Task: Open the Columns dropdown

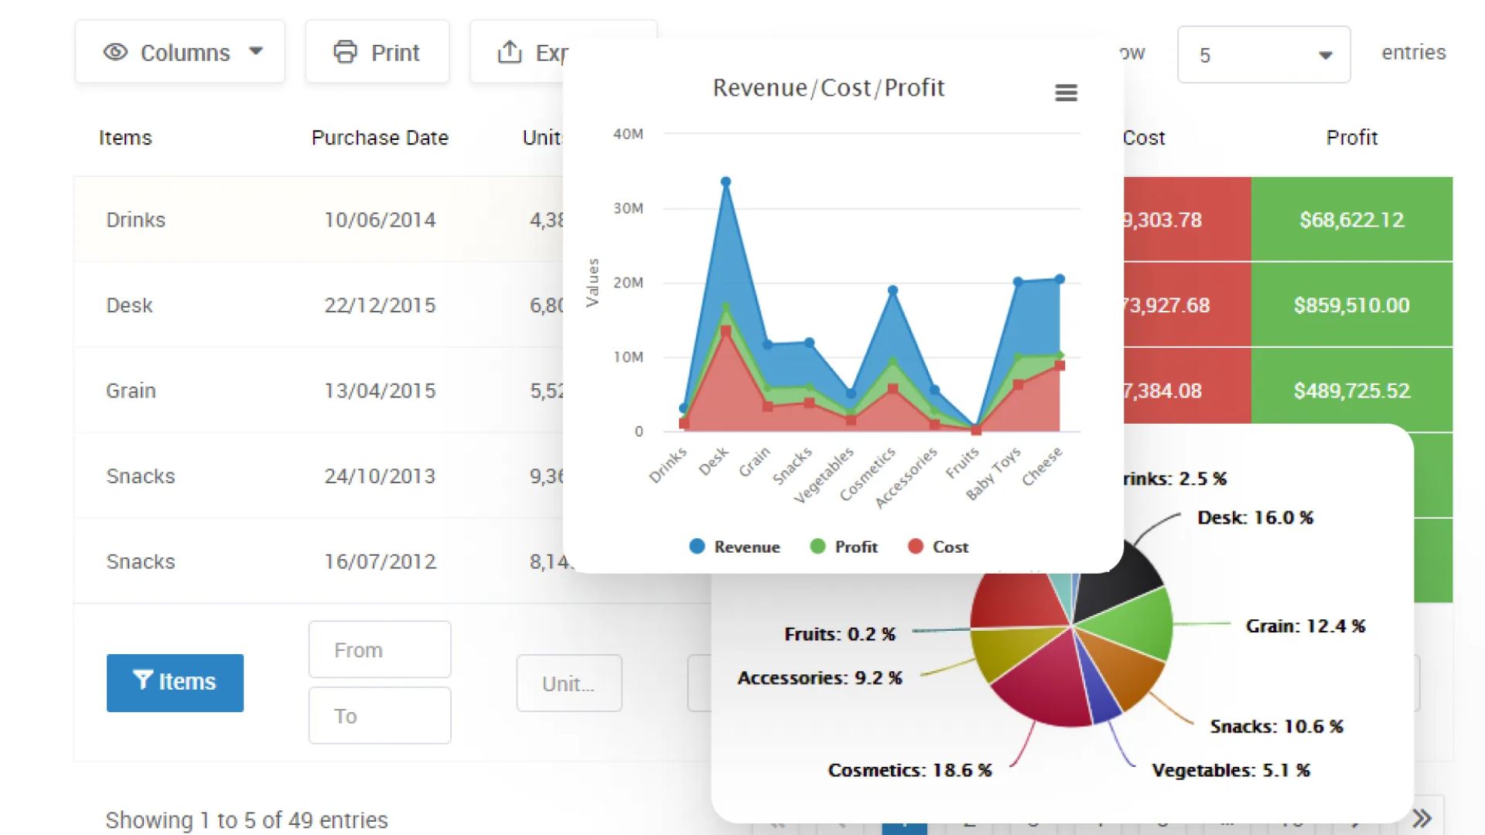Action: tap(180, 52)
